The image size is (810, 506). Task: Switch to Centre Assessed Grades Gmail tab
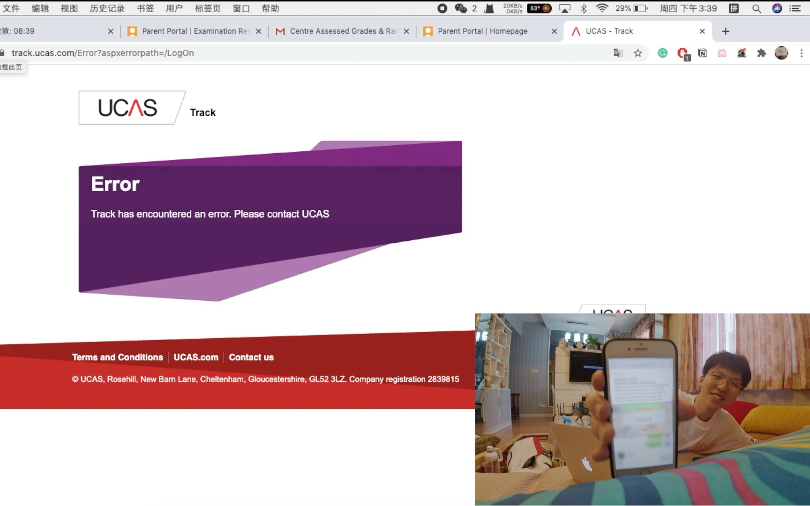click(342, 31)
